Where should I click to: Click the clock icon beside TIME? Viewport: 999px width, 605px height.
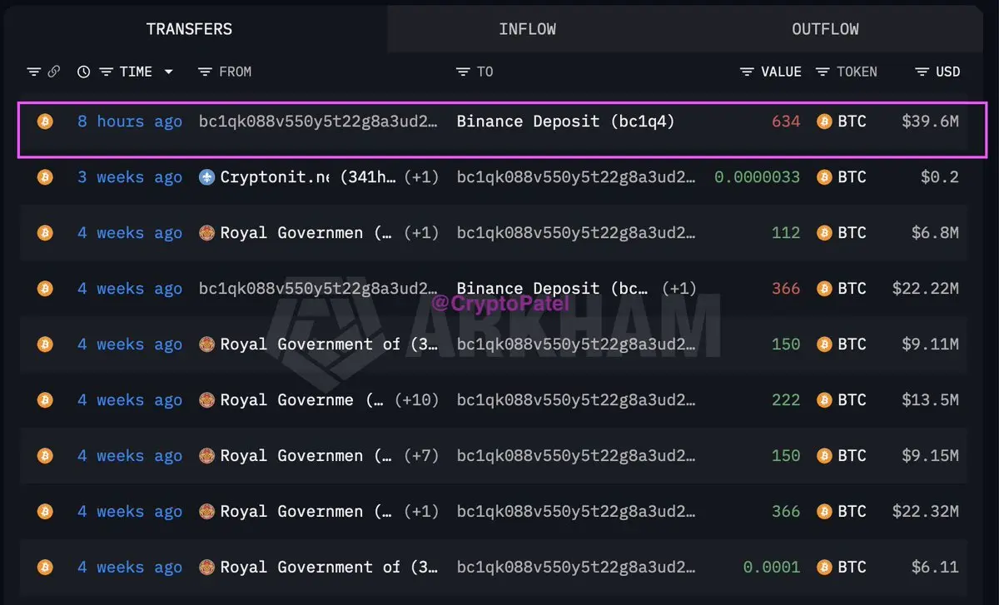coord(83,72)
